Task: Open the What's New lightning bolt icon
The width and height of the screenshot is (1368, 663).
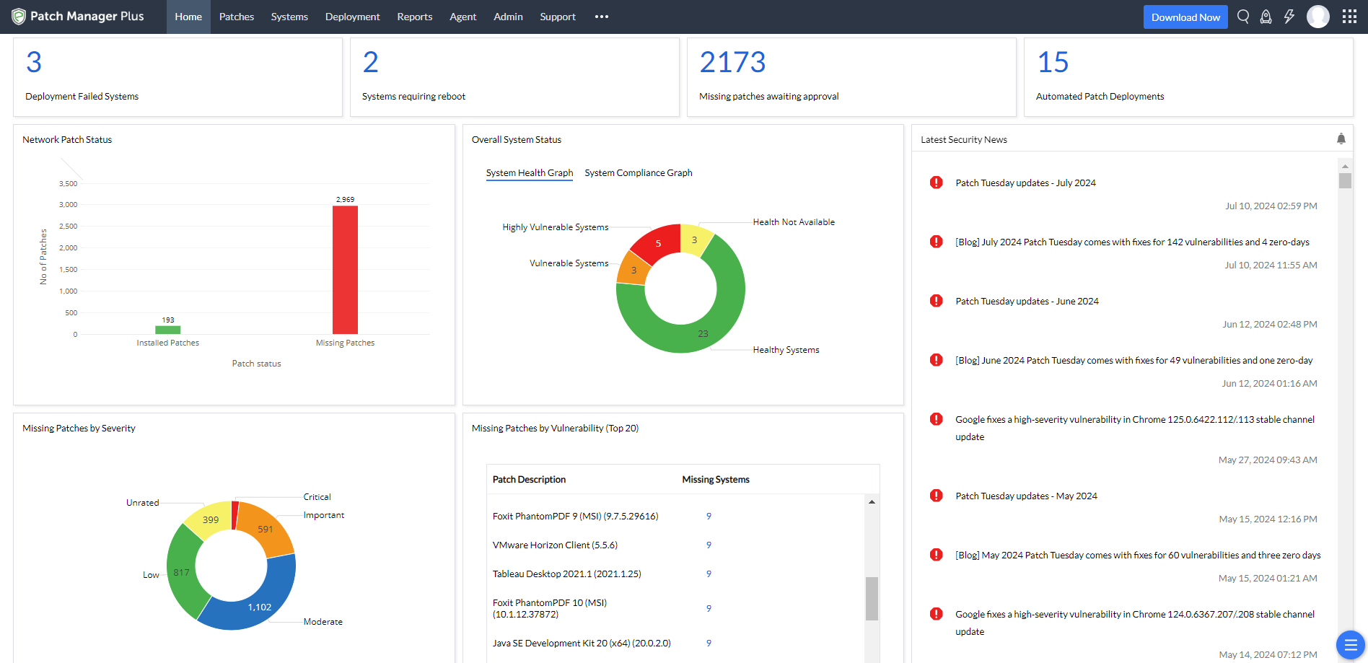Action: point(1289,16)
